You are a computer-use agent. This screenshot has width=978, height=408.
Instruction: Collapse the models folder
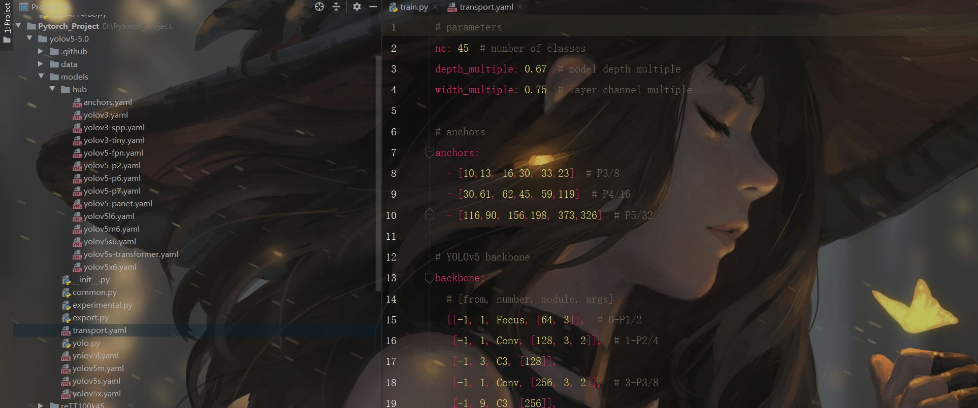pyautogui.click(x=41, y=77)
